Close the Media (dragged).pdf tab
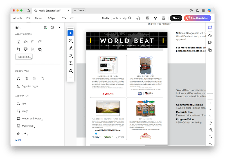225x160 pixels. pos(68,11)
